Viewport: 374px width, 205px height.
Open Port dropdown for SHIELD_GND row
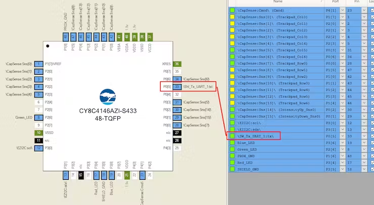(x=343, y=169)
